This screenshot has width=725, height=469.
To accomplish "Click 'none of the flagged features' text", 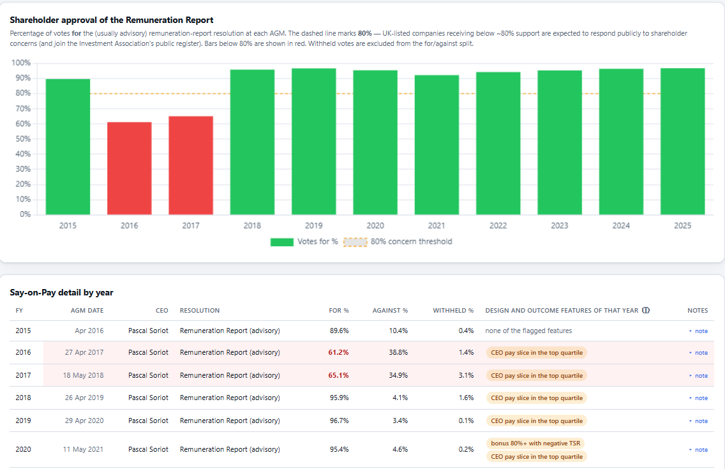I will 528,331.
